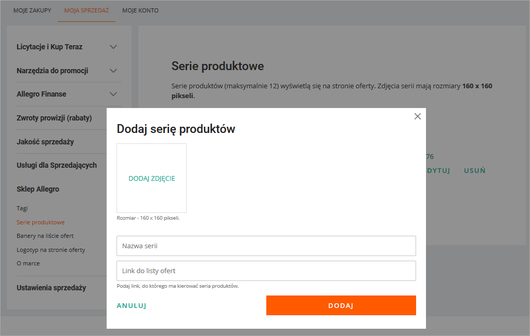Switch to the Moja sprzedaż tab

pyautogui.click(x=86, y=10)
